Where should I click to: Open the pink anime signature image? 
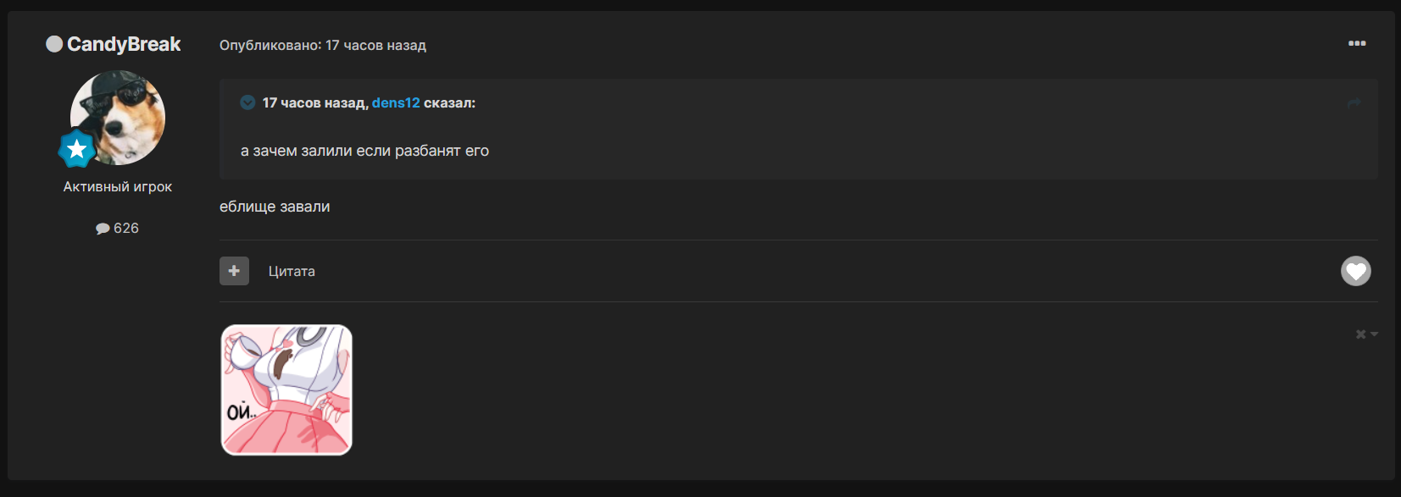pyautogui.click(x=286, y=390)
